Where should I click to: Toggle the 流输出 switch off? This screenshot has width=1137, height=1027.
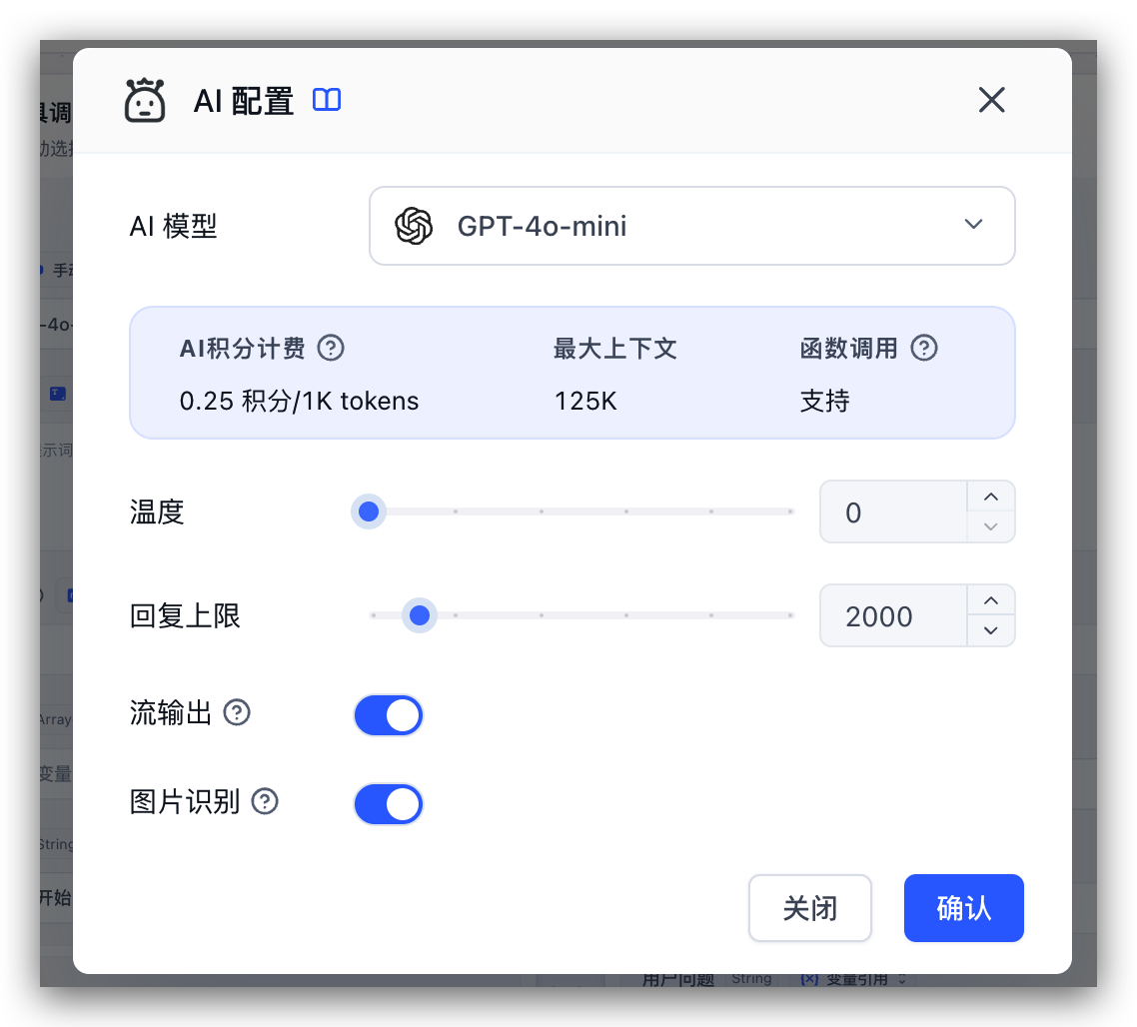(x=389, y=715)
